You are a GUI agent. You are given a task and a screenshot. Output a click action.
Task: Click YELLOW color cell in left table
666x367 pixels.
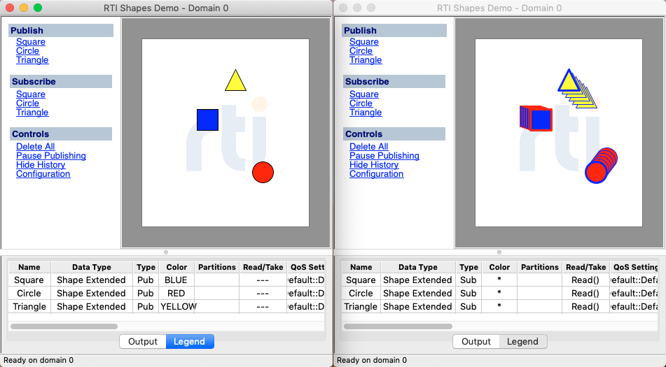point(178,306)
